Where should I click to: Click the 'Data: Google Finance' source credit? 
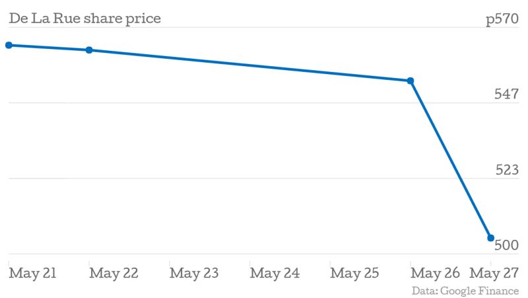[x=465, y=291]
